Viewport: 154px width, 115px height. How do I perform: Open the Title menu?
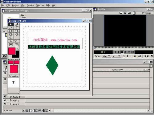click(48, 5)
